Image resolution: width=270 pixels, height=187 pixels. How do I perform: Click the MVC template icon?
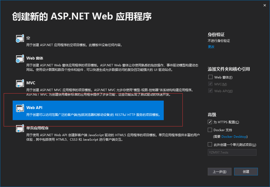[x=20, y=83]
